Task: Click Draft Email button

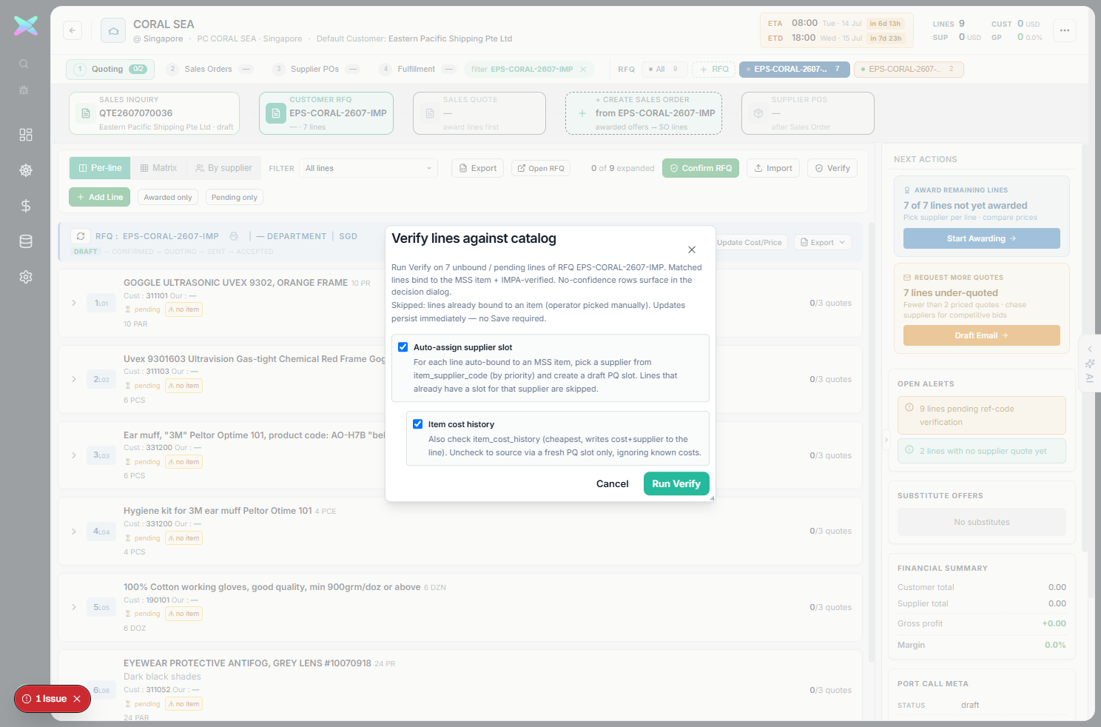Action: [982, 335]
